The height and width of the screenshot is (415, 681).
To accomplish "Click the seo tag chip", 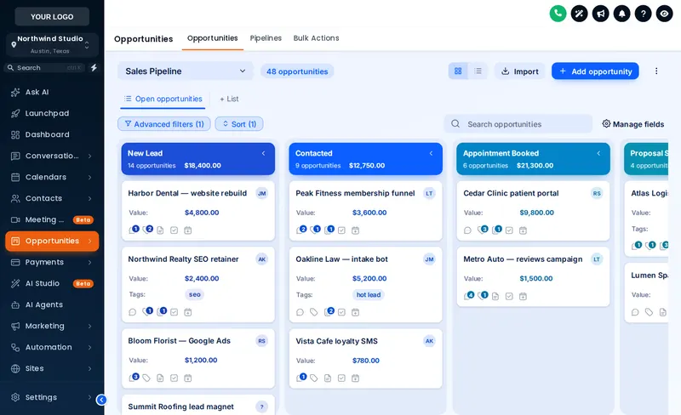I will (x=195, y=294).
